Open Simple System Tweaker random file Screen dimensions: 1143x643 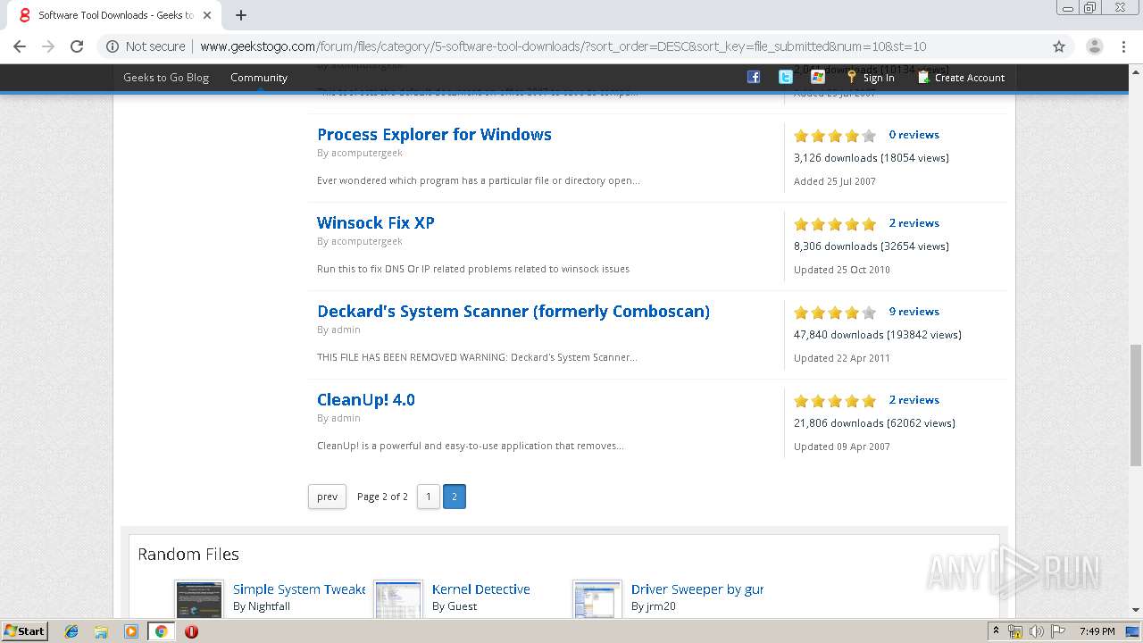[299, 589]
